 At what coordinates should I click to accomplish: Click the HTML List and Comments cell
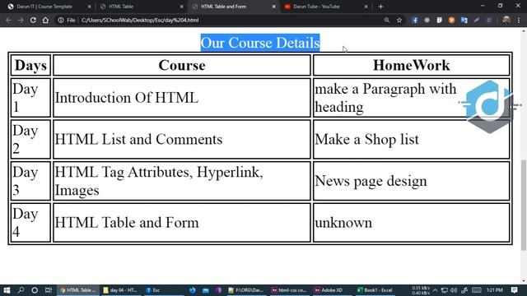coord(182,139)
